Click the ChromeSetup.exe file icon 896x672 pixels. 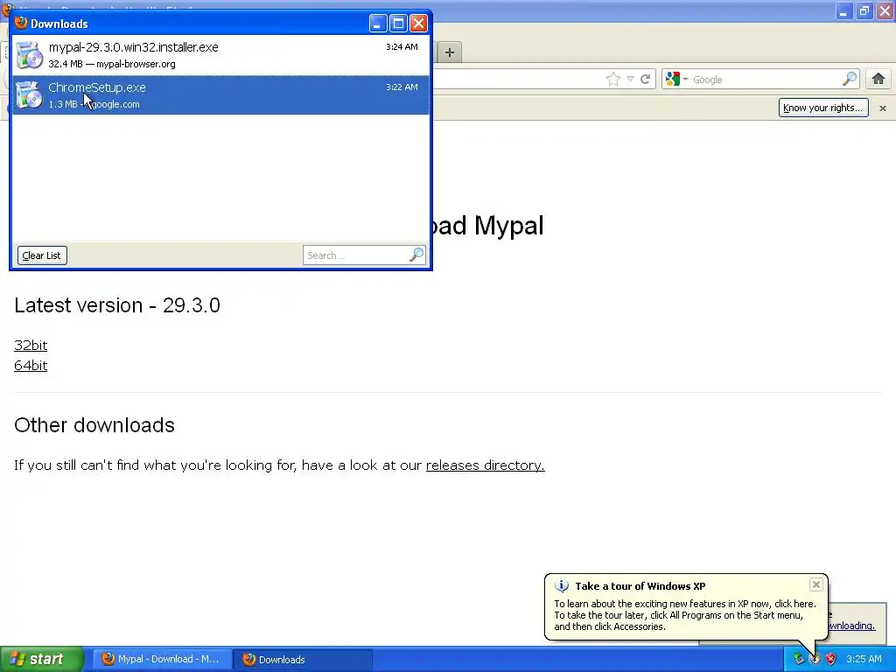tap(29, 94)
